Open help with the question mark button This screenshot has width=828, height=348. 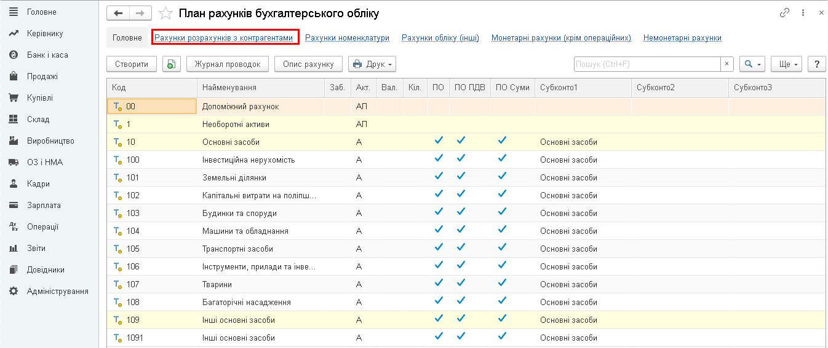click(816, 64)
